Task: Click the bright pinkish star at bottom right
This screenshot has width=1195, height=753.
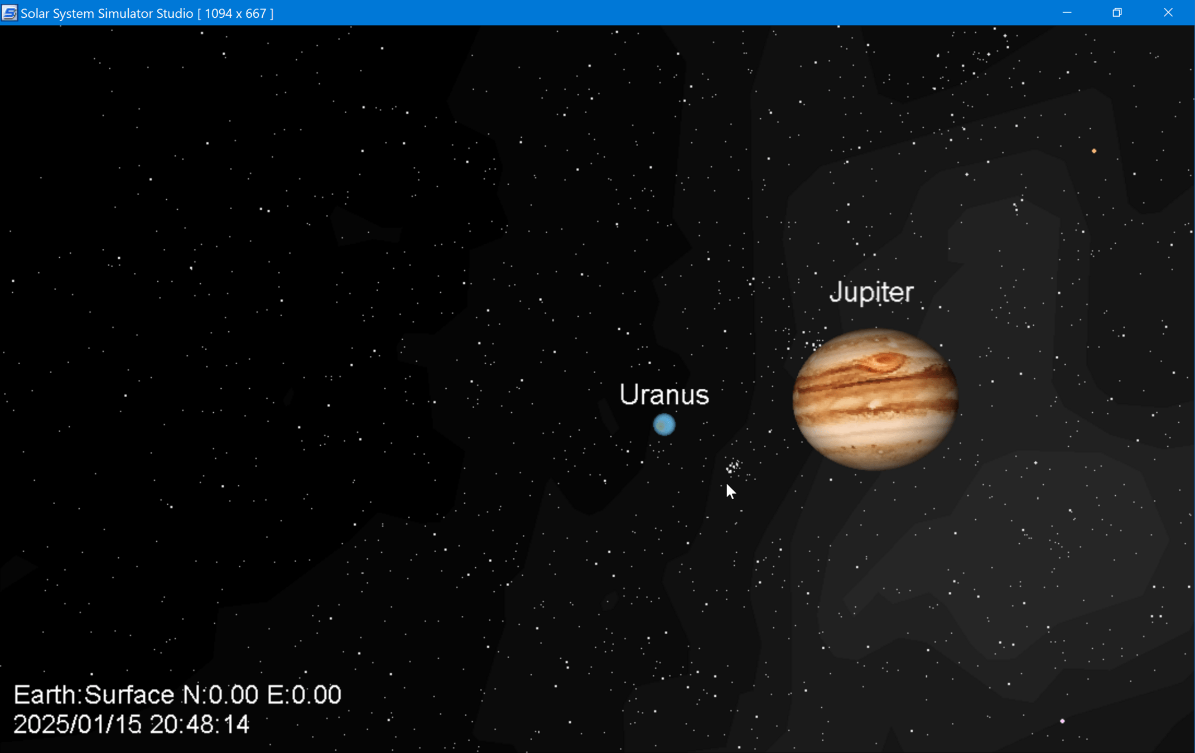Action: pos(1062,721)
